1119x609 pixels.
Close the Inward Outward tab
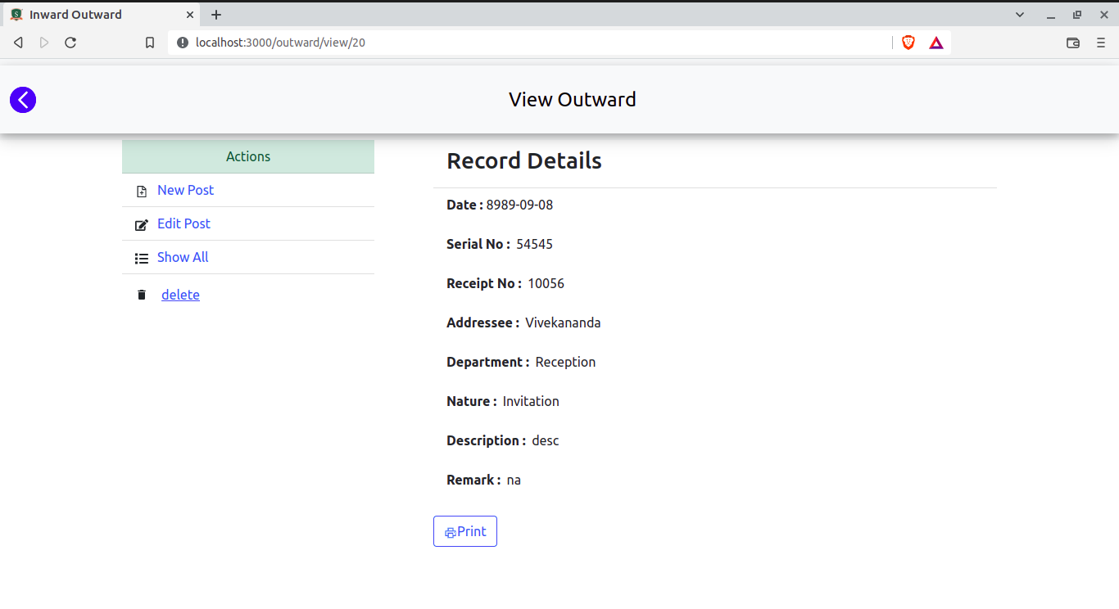[190, 15]
